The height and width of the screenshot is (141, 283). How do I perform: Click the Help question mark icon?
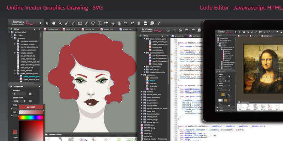pos(152,23)
